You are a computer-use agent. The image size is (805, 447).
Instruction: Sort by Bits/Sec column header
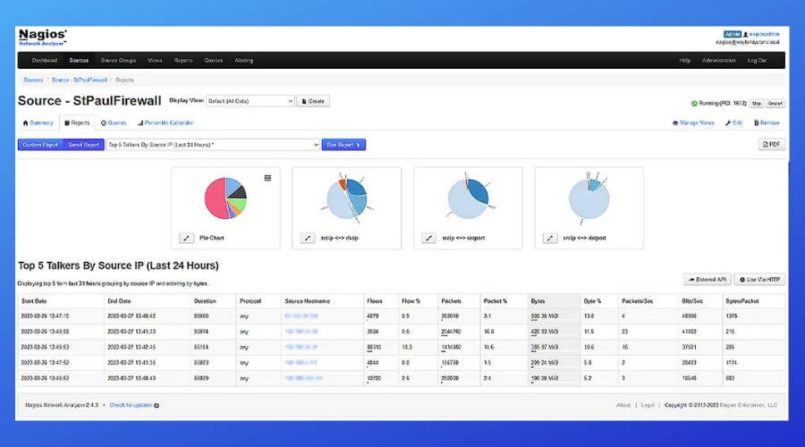pos(692,301)
